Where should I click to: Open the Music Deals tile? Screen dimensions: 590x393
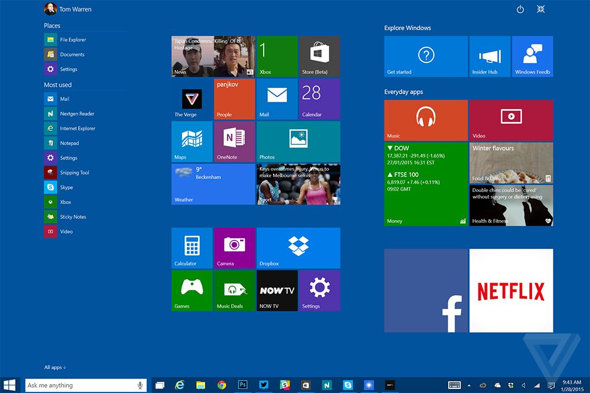(234, 290)
